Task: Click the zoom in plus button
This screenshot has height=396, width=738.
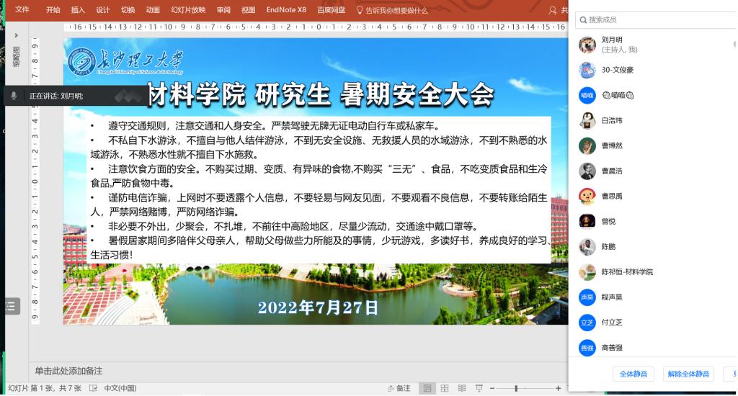Action: [x=558, y=389]
